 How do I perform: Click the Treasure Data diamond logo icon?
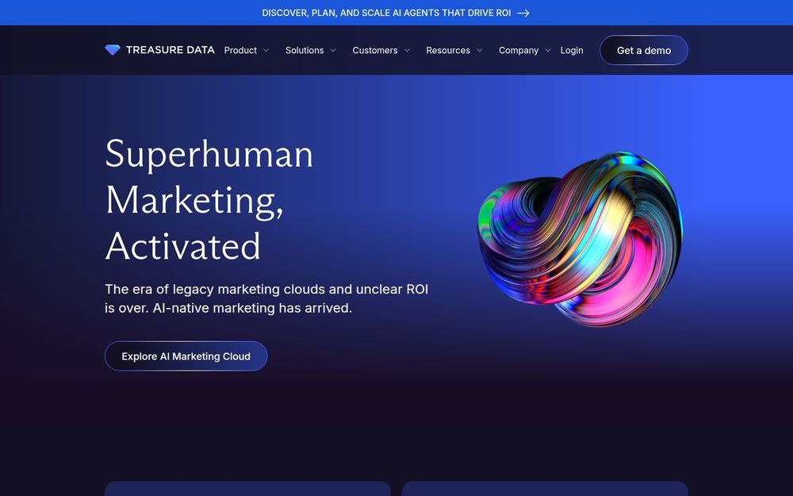[x=113, y=49]
